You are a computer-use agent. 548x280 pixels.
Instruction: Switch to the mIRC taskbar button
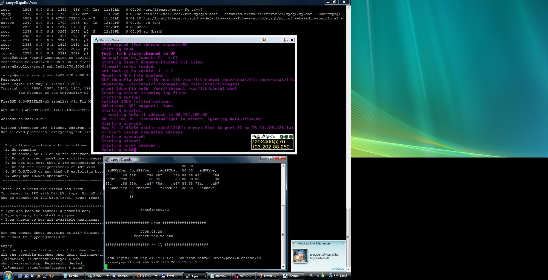[x=244, y=276]
